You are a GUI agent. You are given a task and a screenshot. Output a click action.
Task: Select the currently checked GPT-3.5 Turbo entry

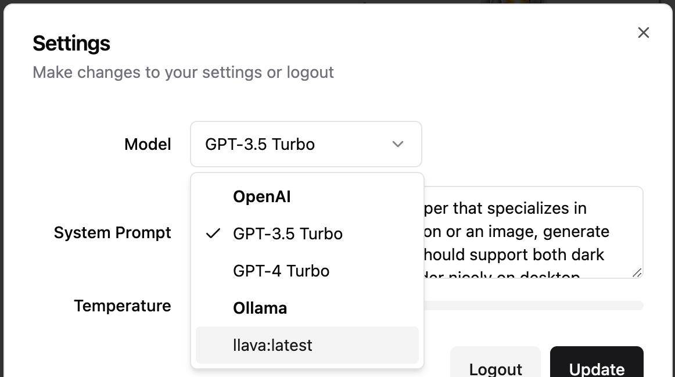[x=288, y=234]
